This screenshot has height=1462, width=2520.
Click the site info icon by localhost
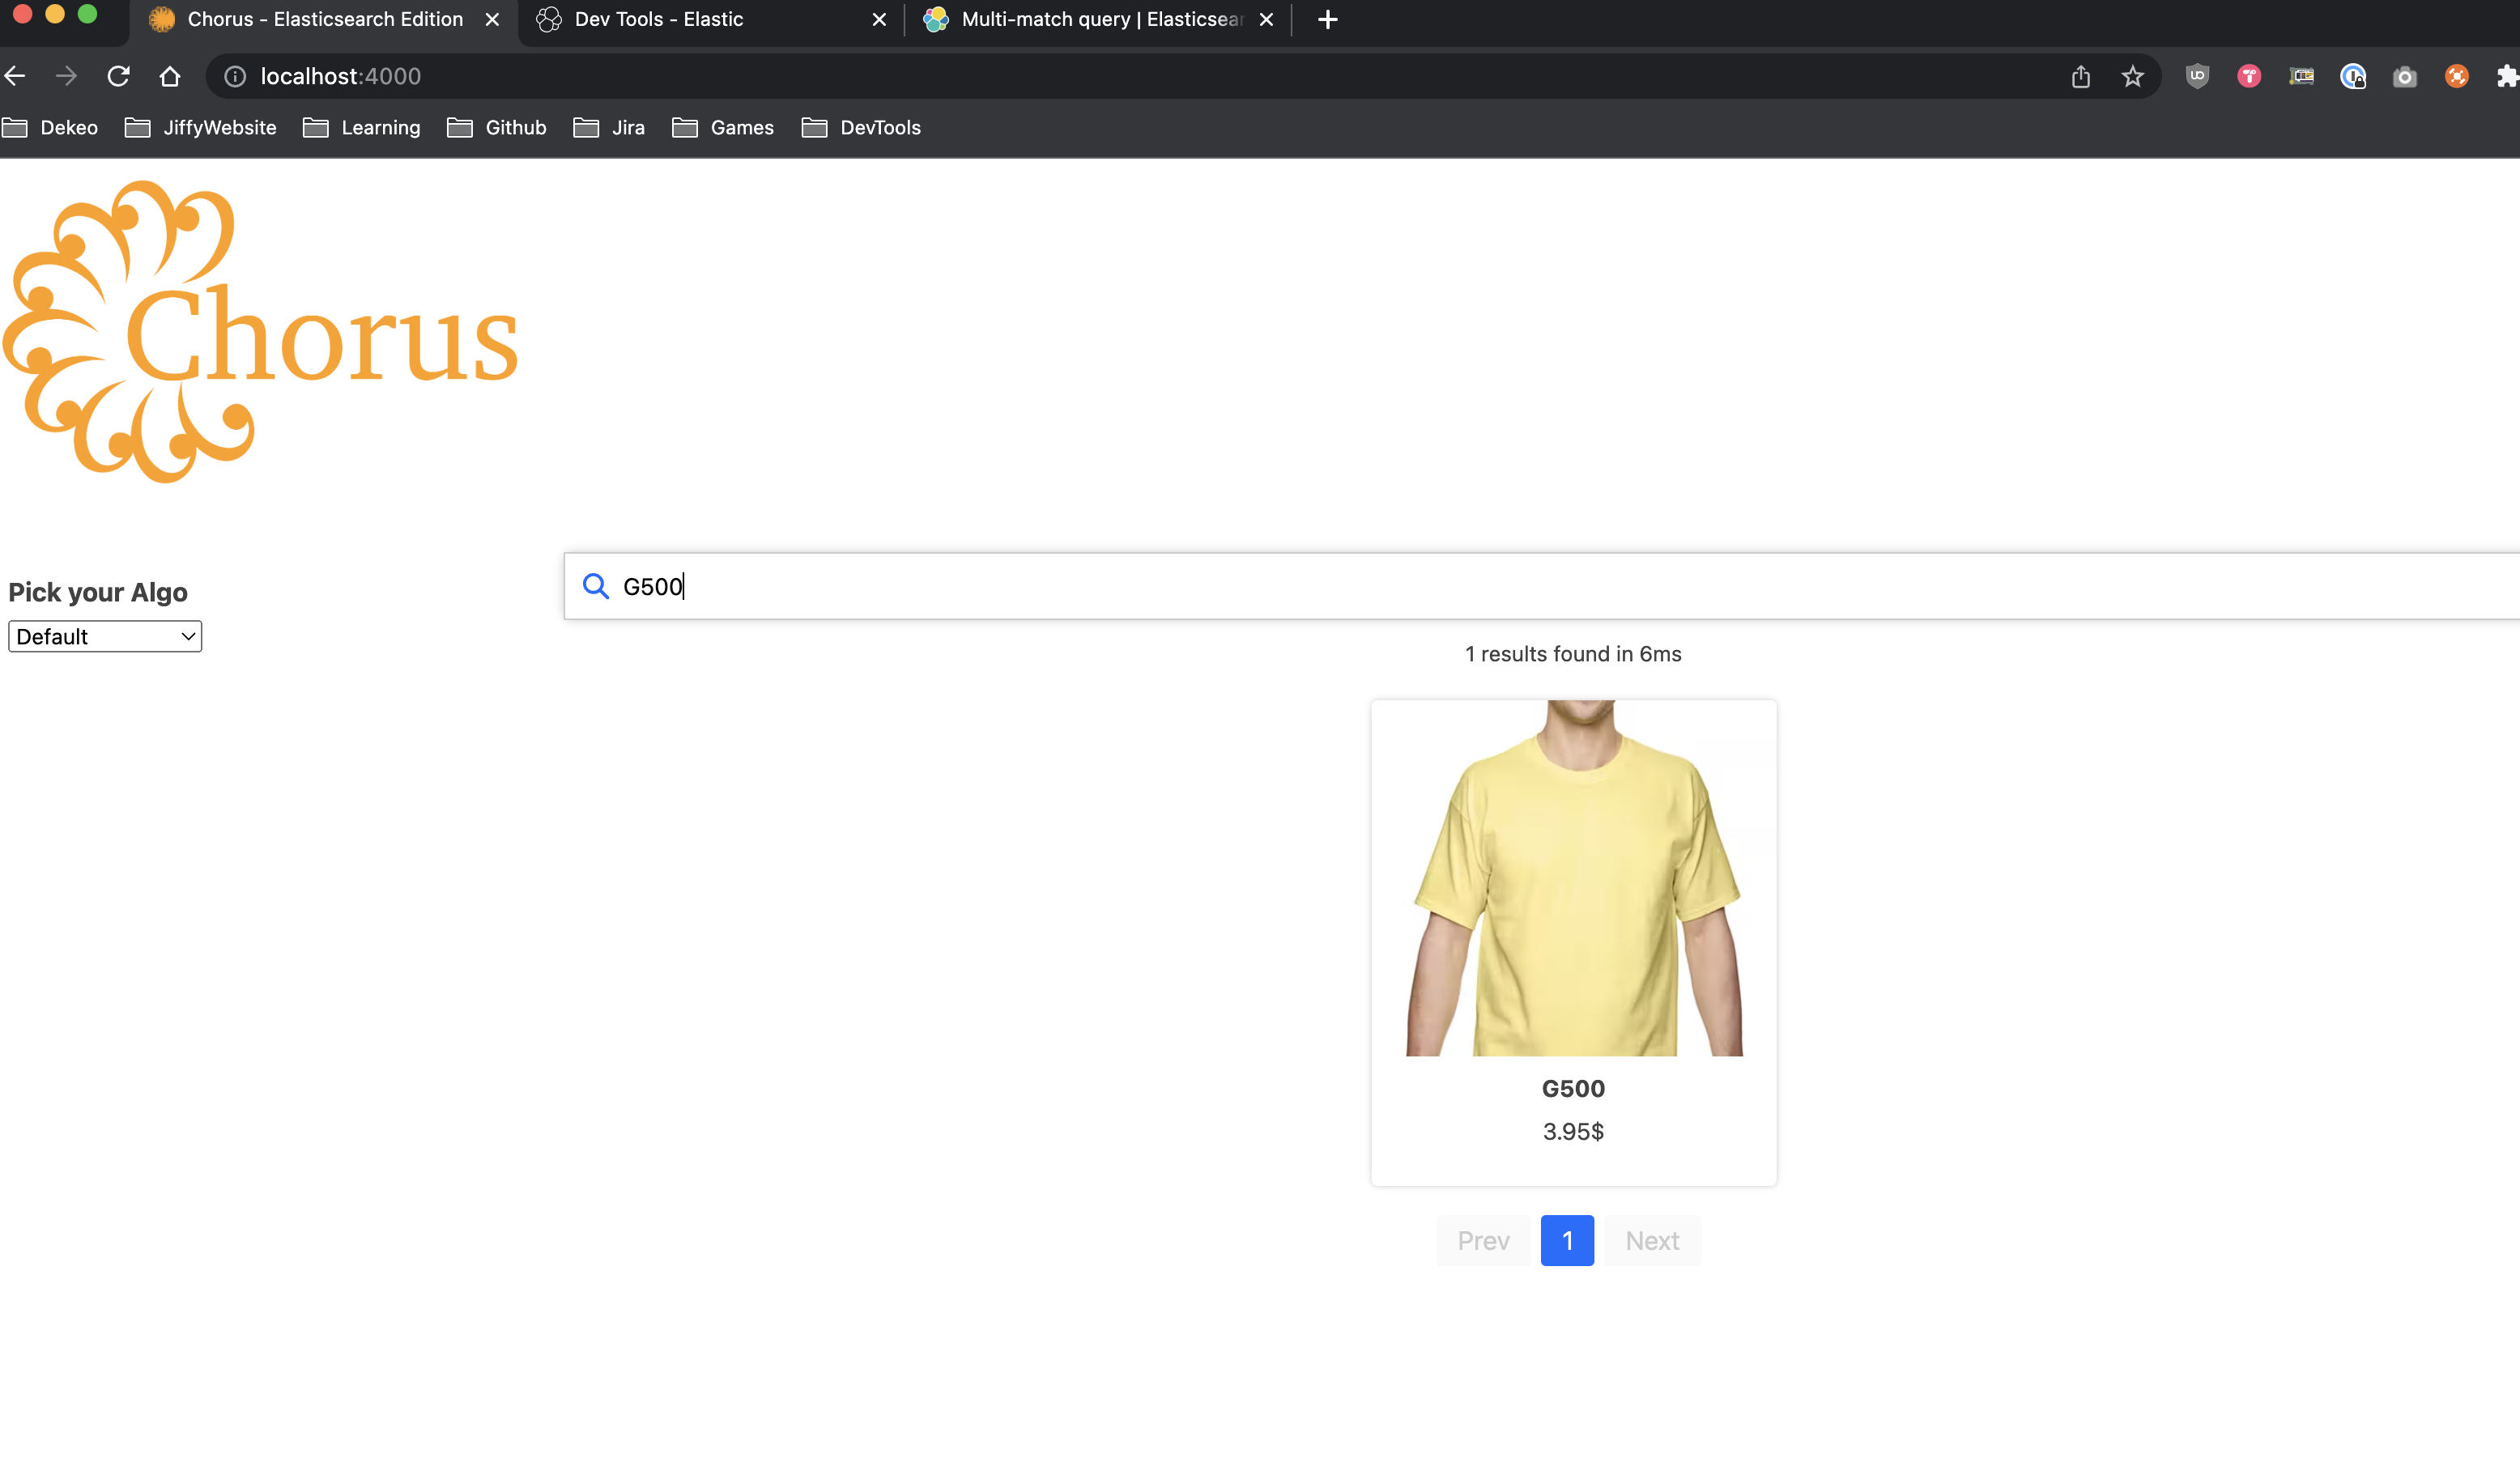tap(235, 76)
